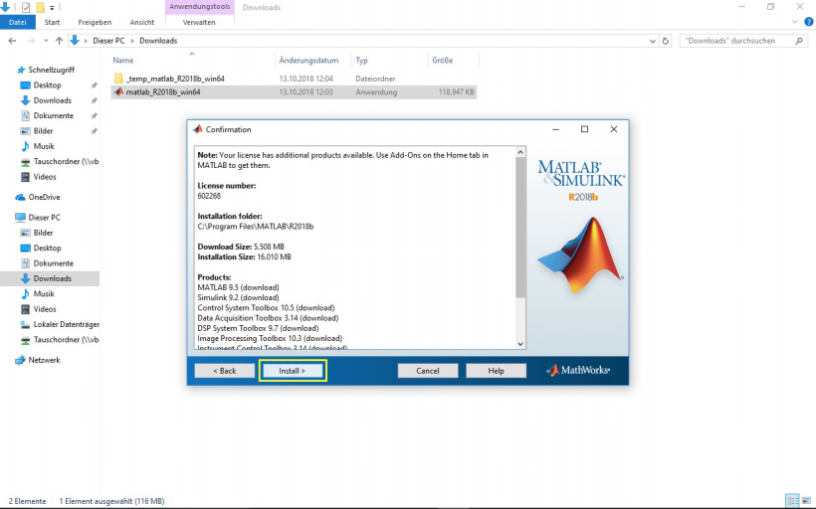Expand the address bar history dropdown
The height and width of the screenshot is (509, 816).
(x=652, y=41)
